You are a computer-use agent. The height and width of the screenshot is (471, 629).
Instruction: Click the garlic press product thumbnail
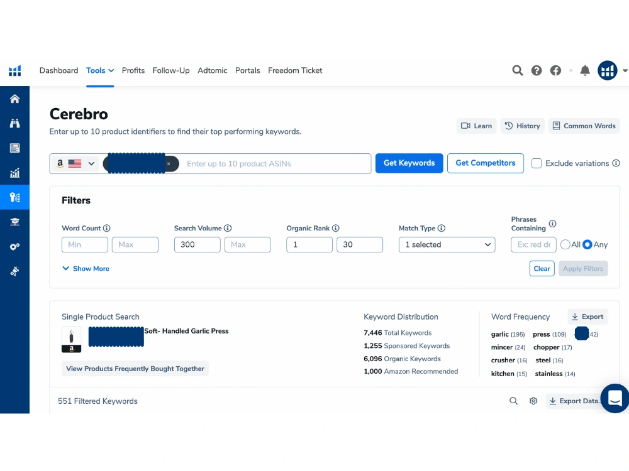coord(72,340)
